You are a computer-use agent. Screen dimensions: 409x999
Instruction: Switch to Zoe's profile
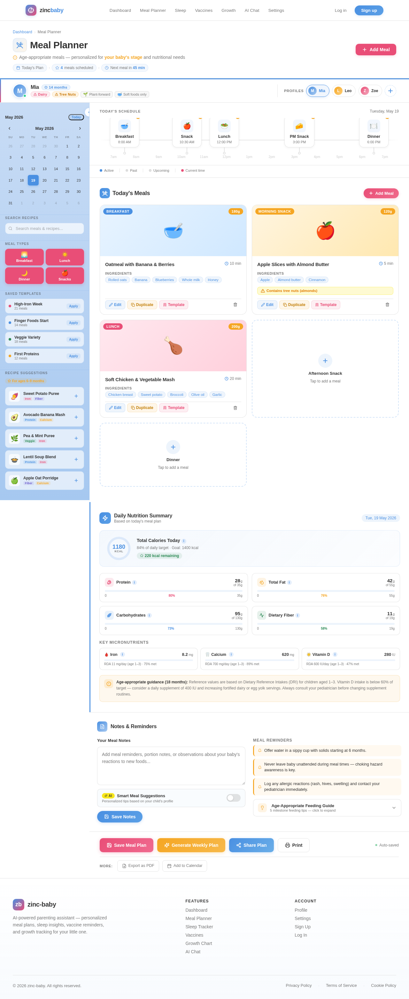tap(370, 91)
